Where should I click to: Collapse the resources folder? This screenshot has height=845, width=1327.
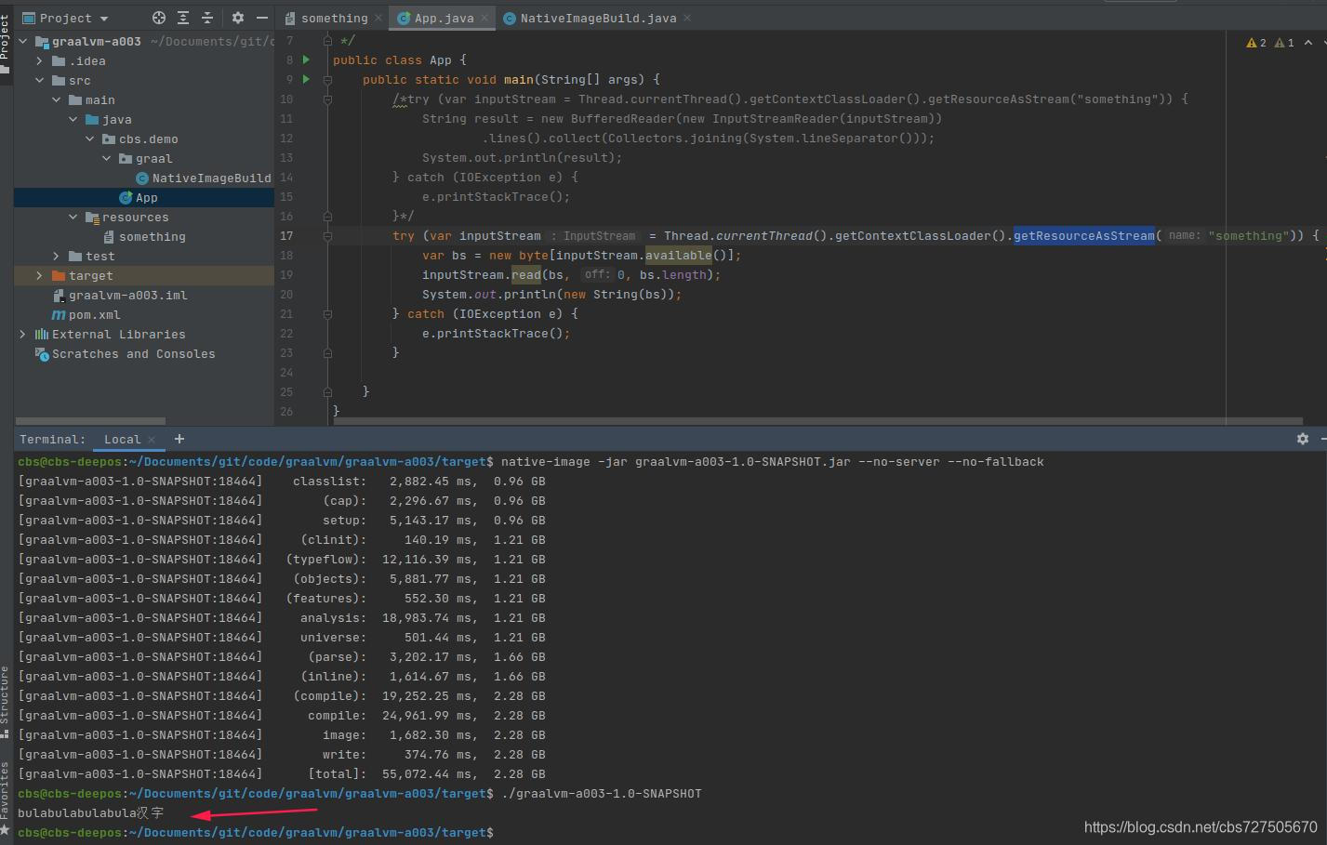pos(73,217)
